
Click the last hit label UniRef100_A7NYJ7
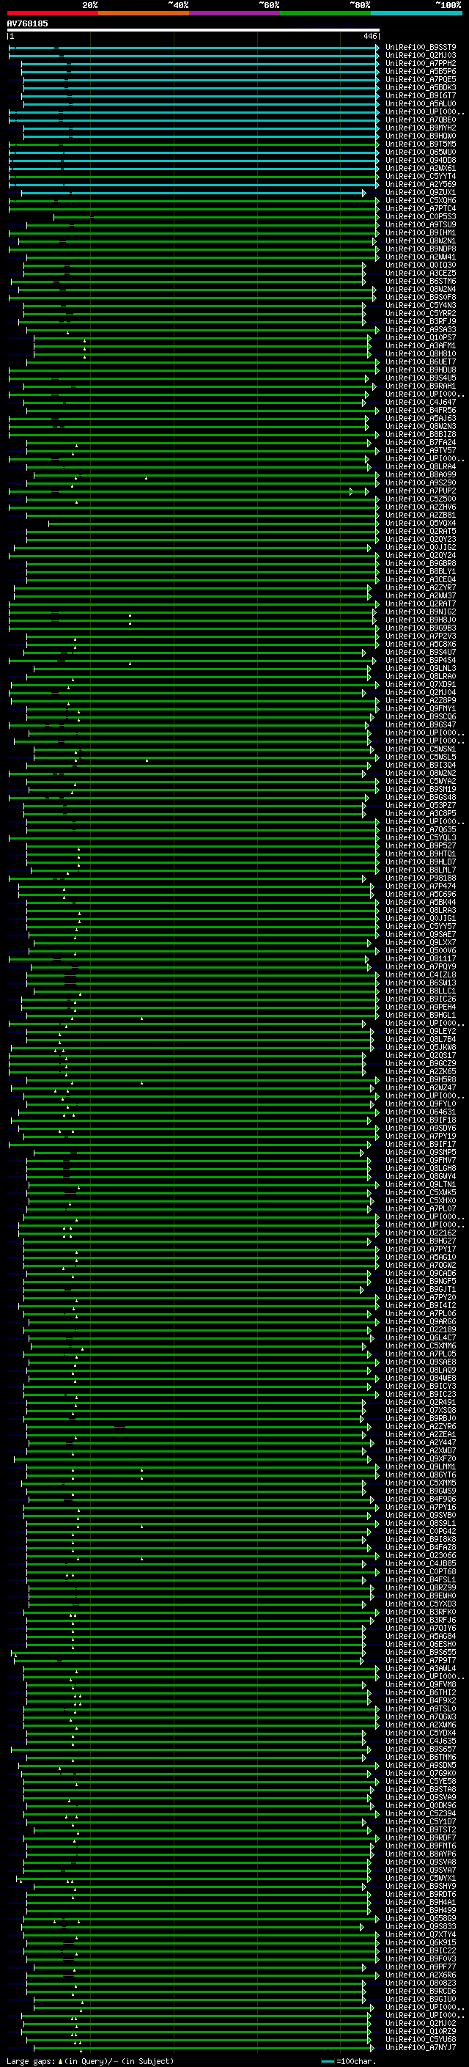point(421,2047)
